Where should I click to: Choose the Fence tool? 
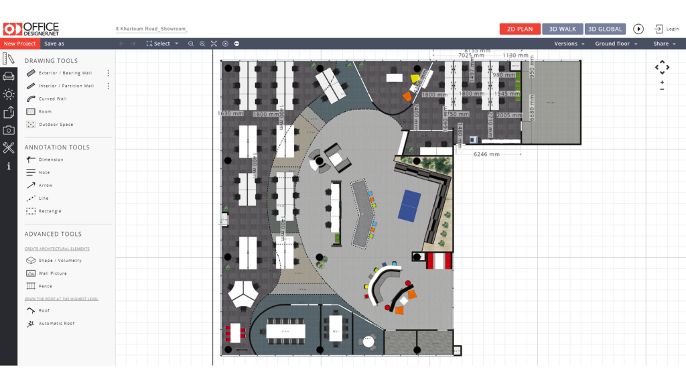pyautogui.click(x=39, y=286)
